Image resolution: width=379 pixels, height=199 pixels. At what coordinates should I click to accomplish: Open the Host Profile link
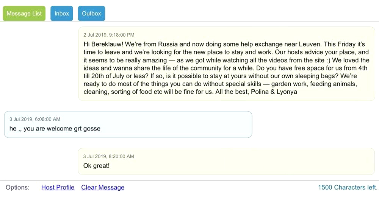pos(58,187)
